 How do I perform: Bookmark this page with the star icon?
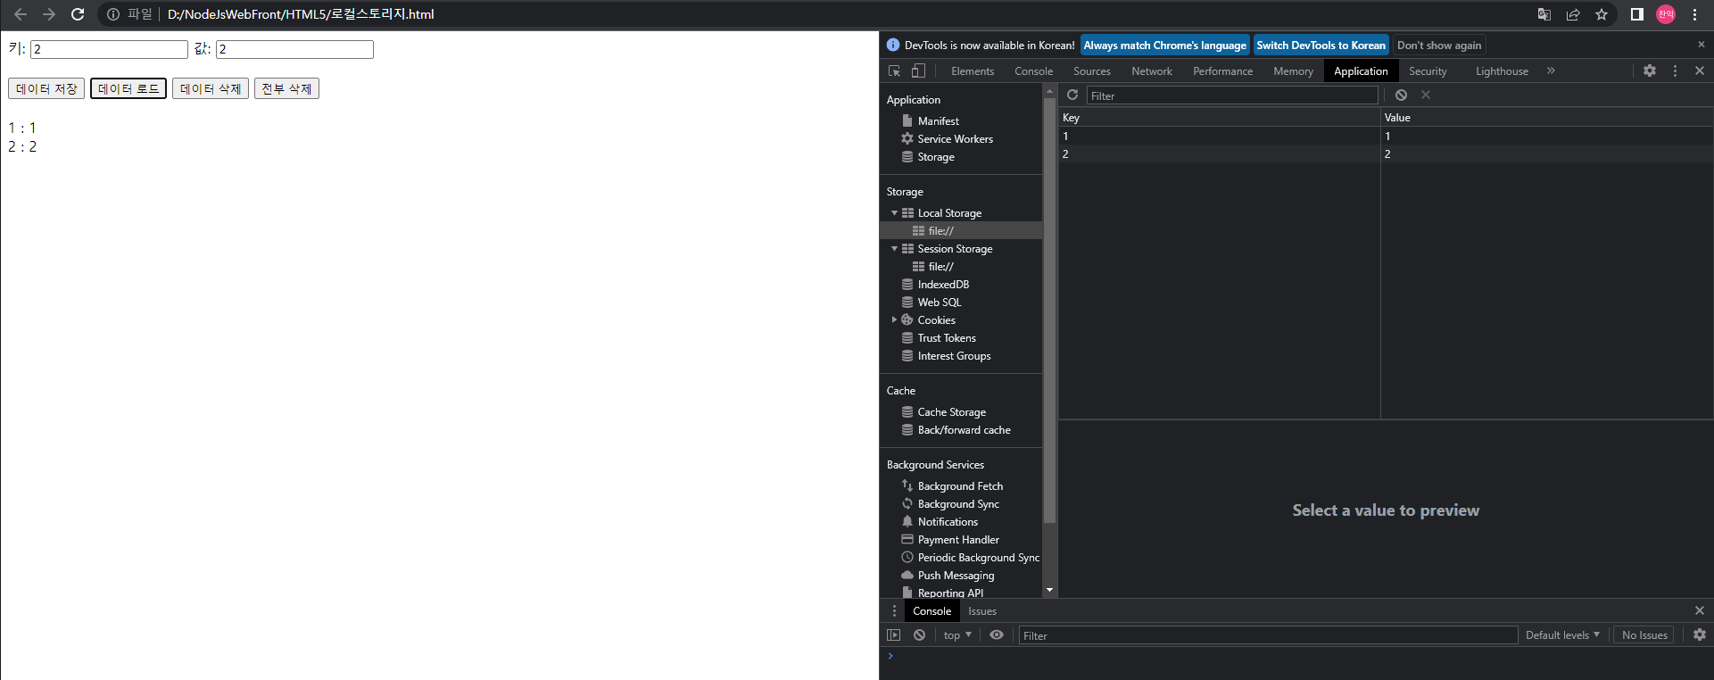tap(1602, 14)
